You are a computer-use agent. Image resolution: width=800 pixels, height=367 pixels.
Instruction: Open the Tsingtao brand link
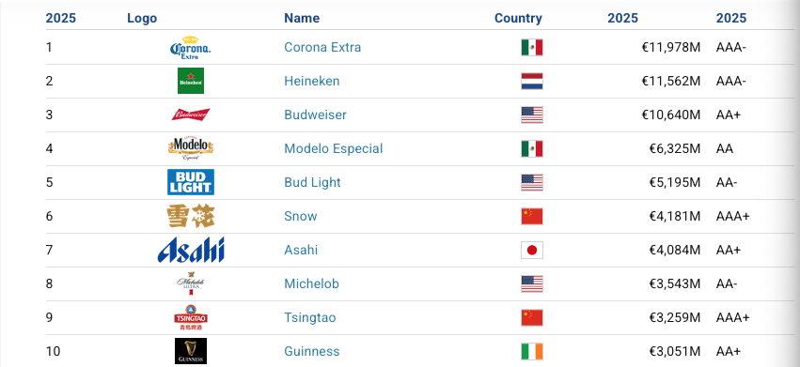[x=309, y=317]
